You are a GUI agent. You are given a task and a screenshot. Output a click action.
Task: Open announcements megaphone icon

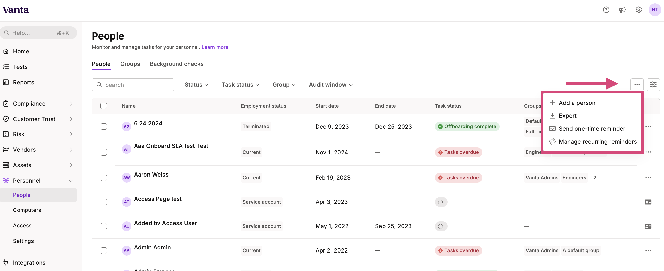click(x=622, y=10)
